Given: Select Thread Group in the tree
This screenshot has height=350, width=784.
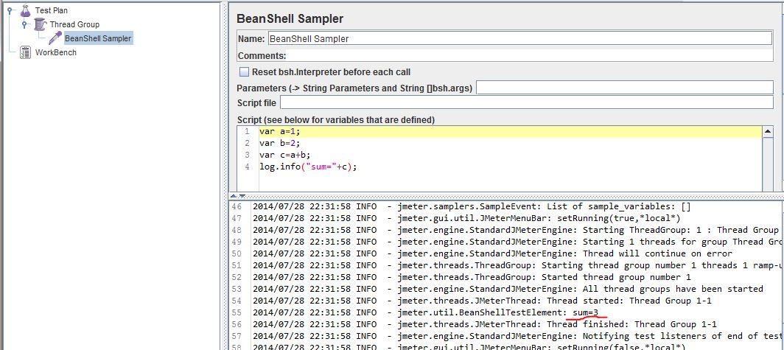Looking at the screenshot, I should pos(74,24).
